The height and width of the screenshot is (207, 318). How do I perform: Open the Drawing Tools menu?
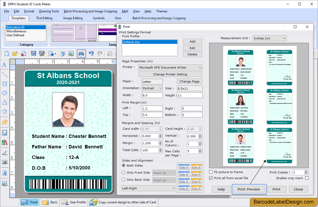[x=49, y=11]
